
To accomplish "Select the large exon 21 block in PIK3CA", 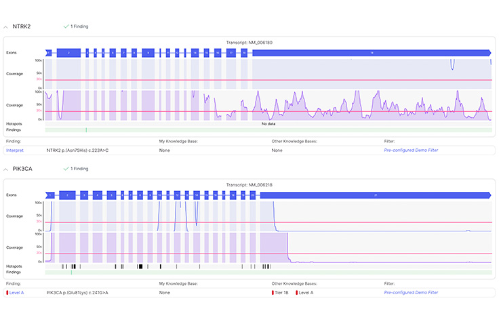I will click(375, 195).
